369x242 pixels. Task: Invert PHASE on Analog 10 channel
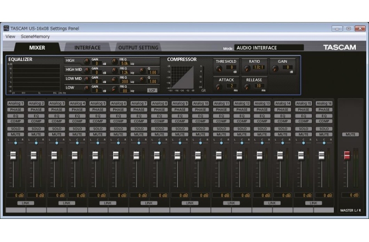[x=200, y=110]
